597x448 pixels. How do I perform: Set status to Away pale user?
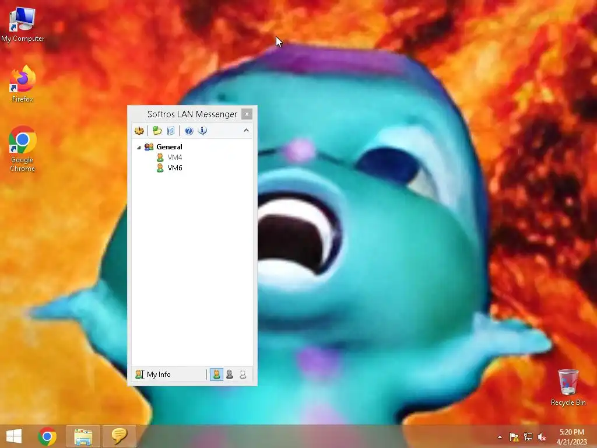(x=243, y=374)
